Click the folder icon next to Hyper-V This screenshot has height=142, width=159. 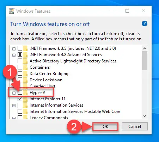(x=25, y=93)
